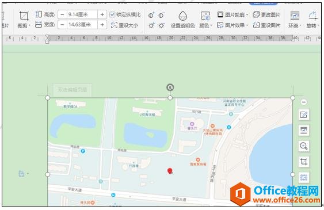Click the rotation handle above the image
The image size is (324, 210).
click(x=170, y=87)
